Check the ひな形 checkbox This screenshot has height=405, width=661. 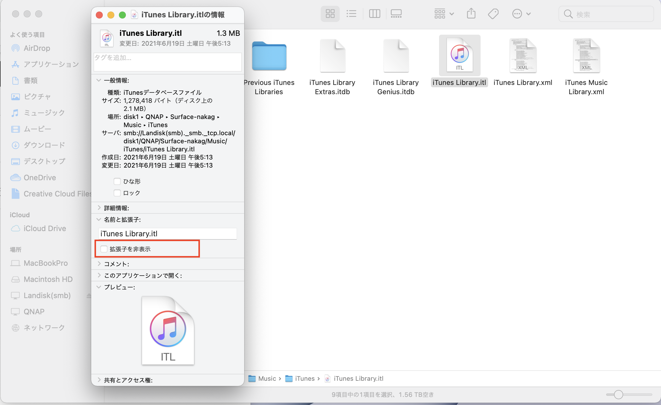coord(117,181)
